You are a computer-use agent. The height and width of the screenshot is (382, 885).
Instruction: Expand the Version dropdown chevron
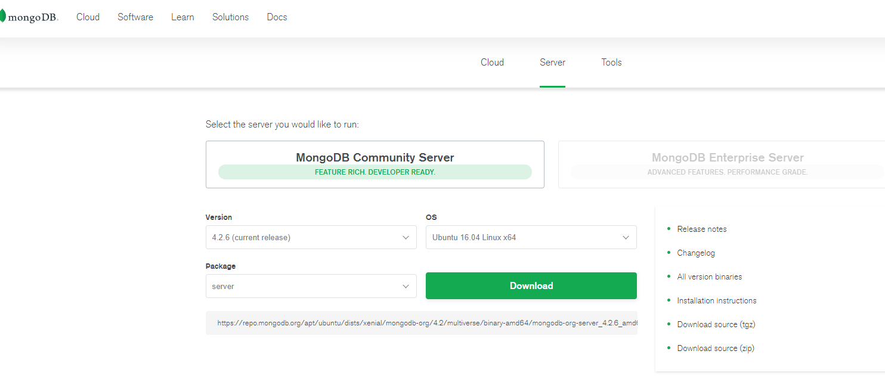click(406, 237)
